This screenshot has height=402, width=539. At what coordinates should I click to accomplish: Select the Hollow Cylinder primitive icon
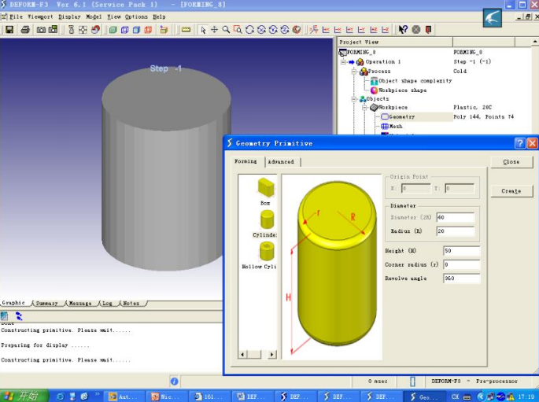tap(267, 251)
